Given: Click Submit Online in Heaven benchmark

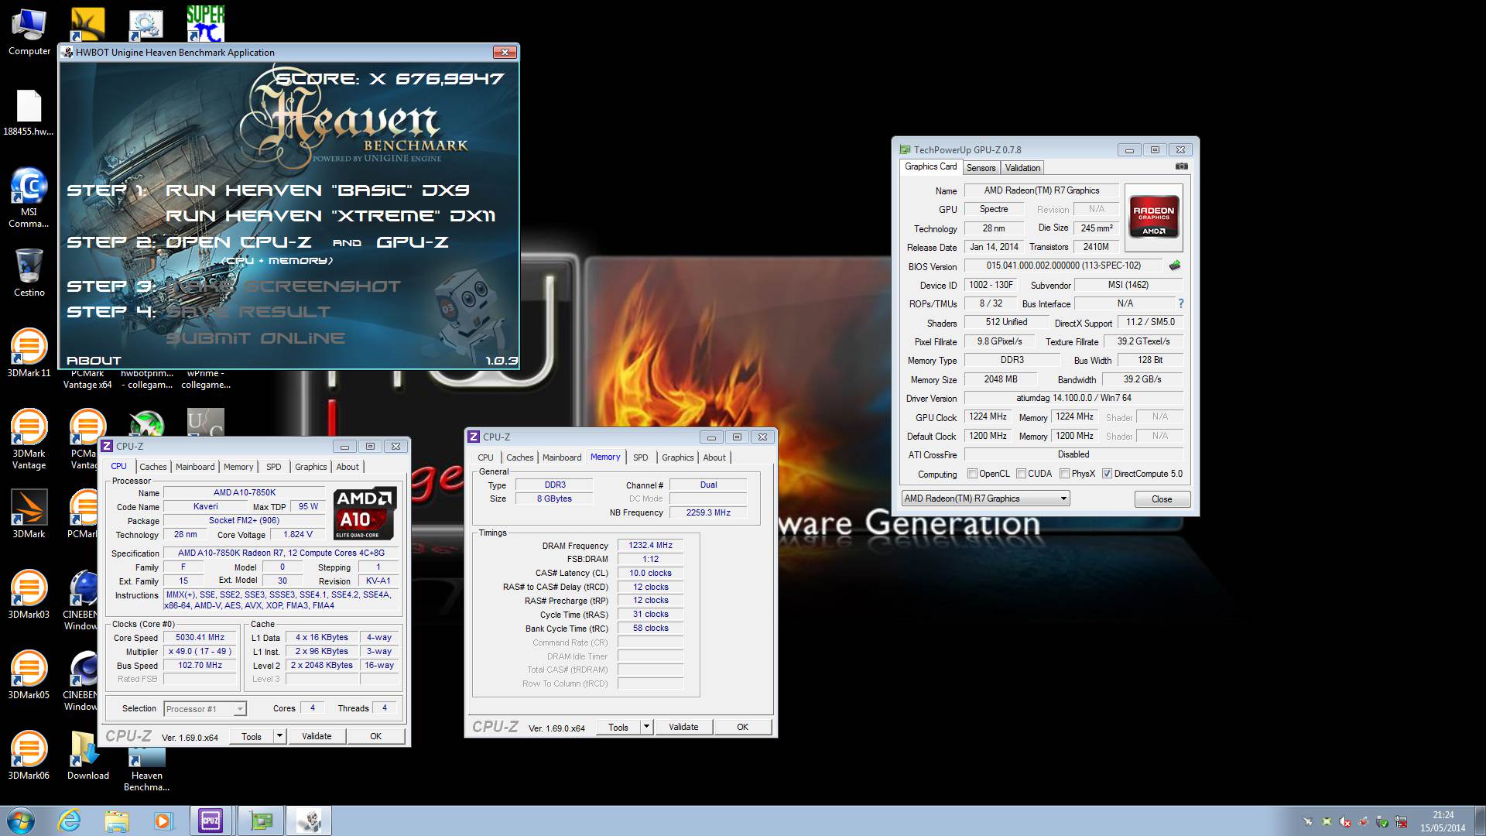Looking at the screenshot, I should 255,338.
